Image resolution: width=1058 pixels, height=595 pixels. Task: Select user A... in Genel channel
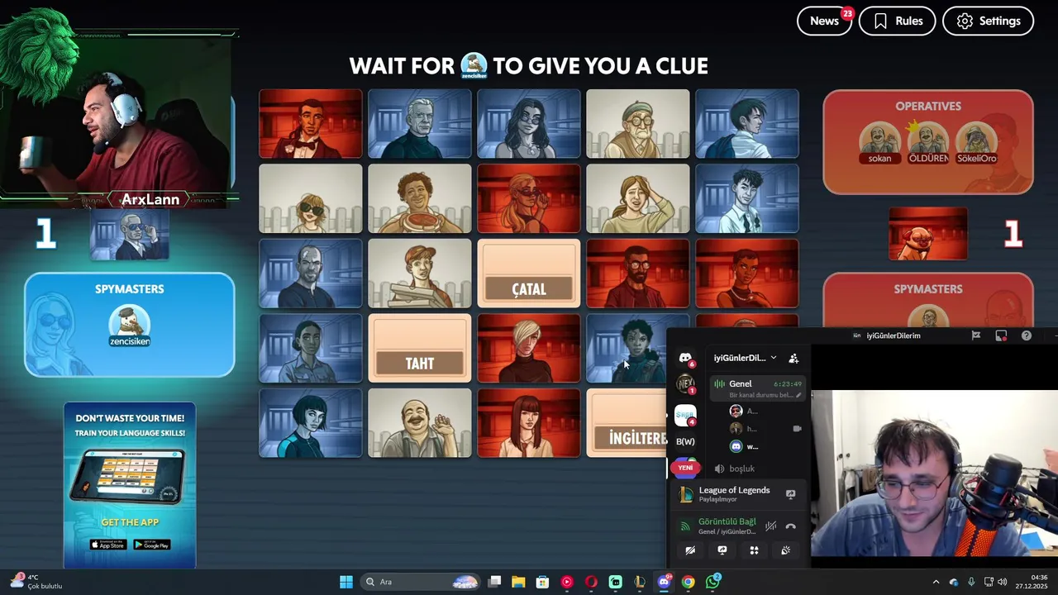point(744,411)
